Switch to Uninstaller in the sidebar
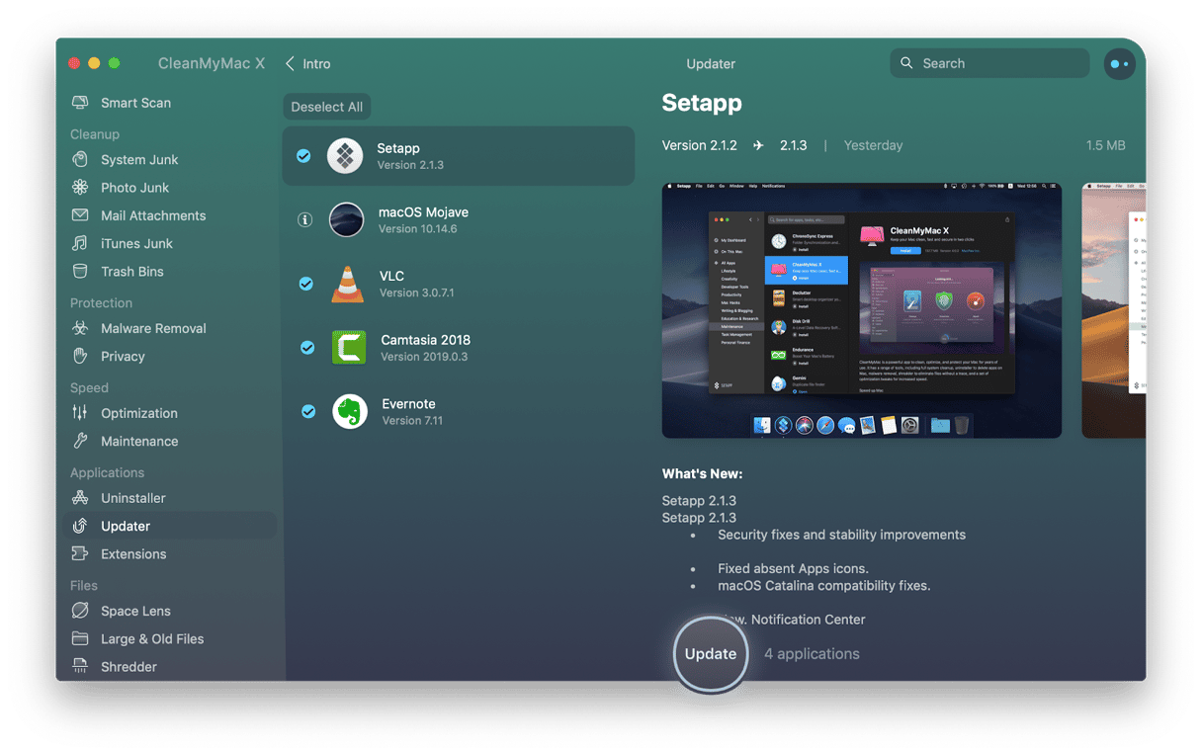This screenshot has width=1202, height=751. [x=132, y=498]
